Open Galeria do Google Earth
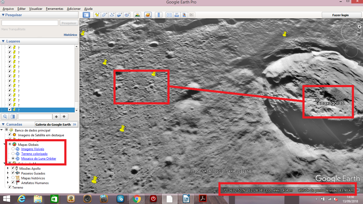Viewport: 363px width, 204px height. click(57, 124)
